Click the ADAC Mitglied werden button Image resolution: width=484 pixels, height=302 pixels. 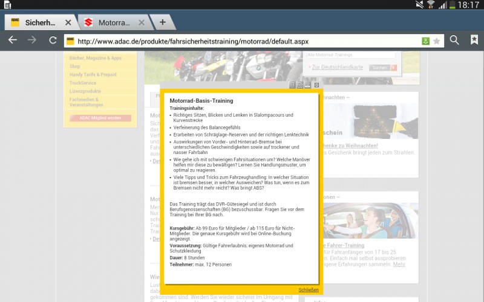100,118
